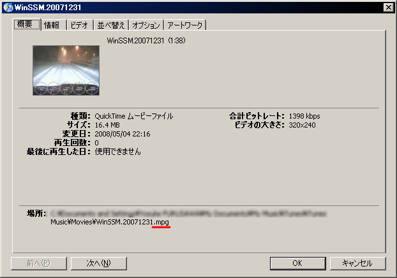Screen dimensions: 397x278
Task: Click the underlined .mpg file extension
Action: tap(162, 222)
